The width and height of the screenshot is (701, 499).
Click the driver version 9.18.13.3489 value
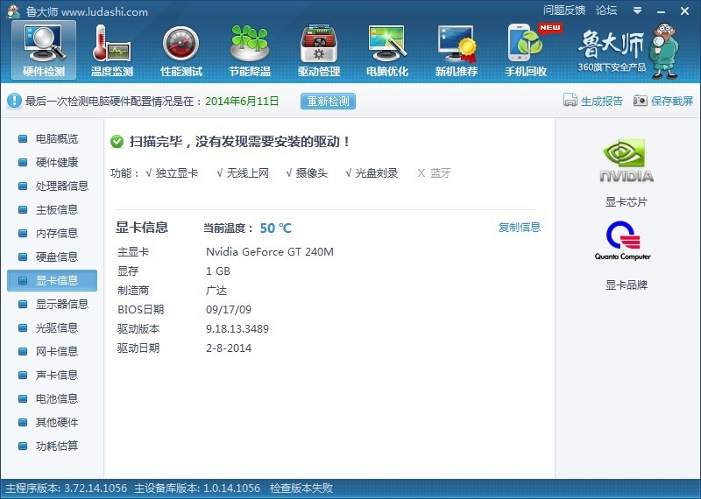[x=237, y=329]
